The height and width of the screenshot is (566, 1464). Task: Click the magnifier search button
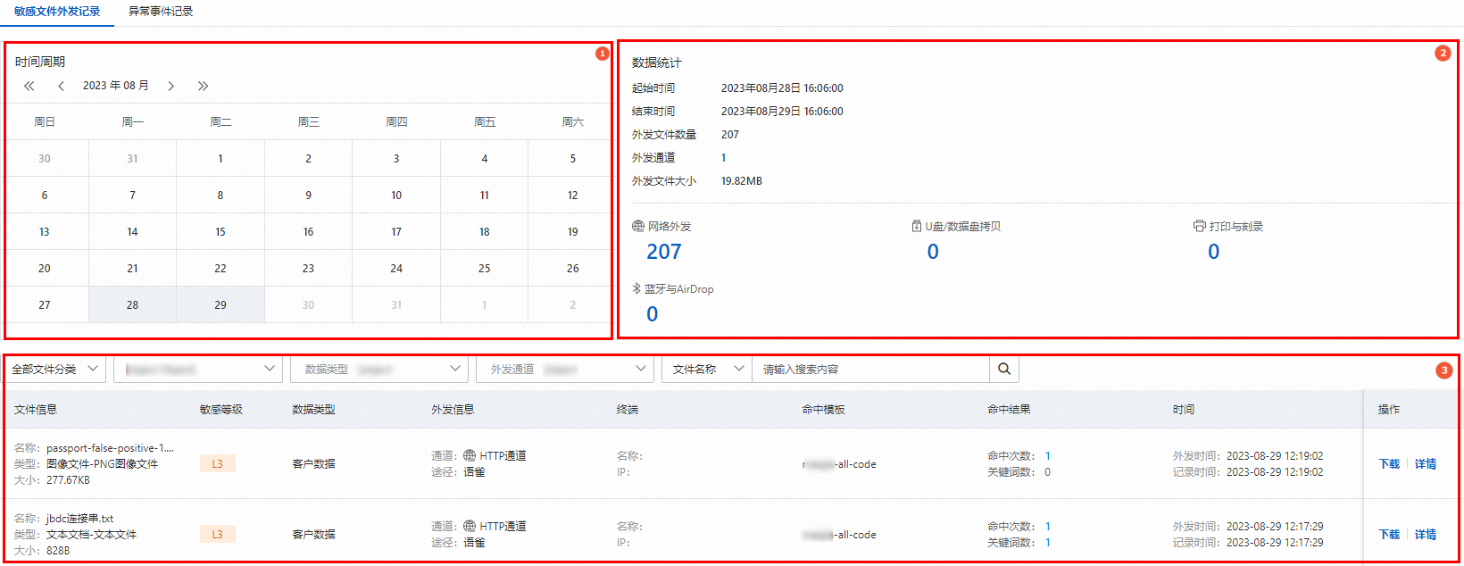(x=1004, y=369)
